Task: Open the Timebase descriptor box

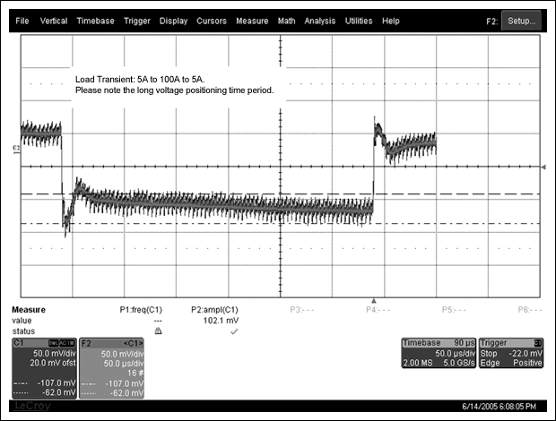Action: click(x=439, y=353)
